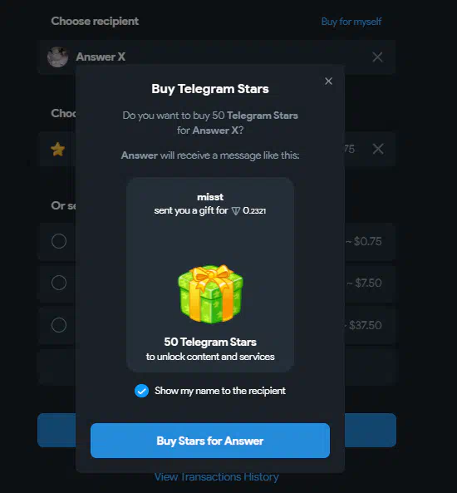Viewport: 457px width, 493px height.
Task: Click Buy Stars for Answer button
Action: click(210, 441)
